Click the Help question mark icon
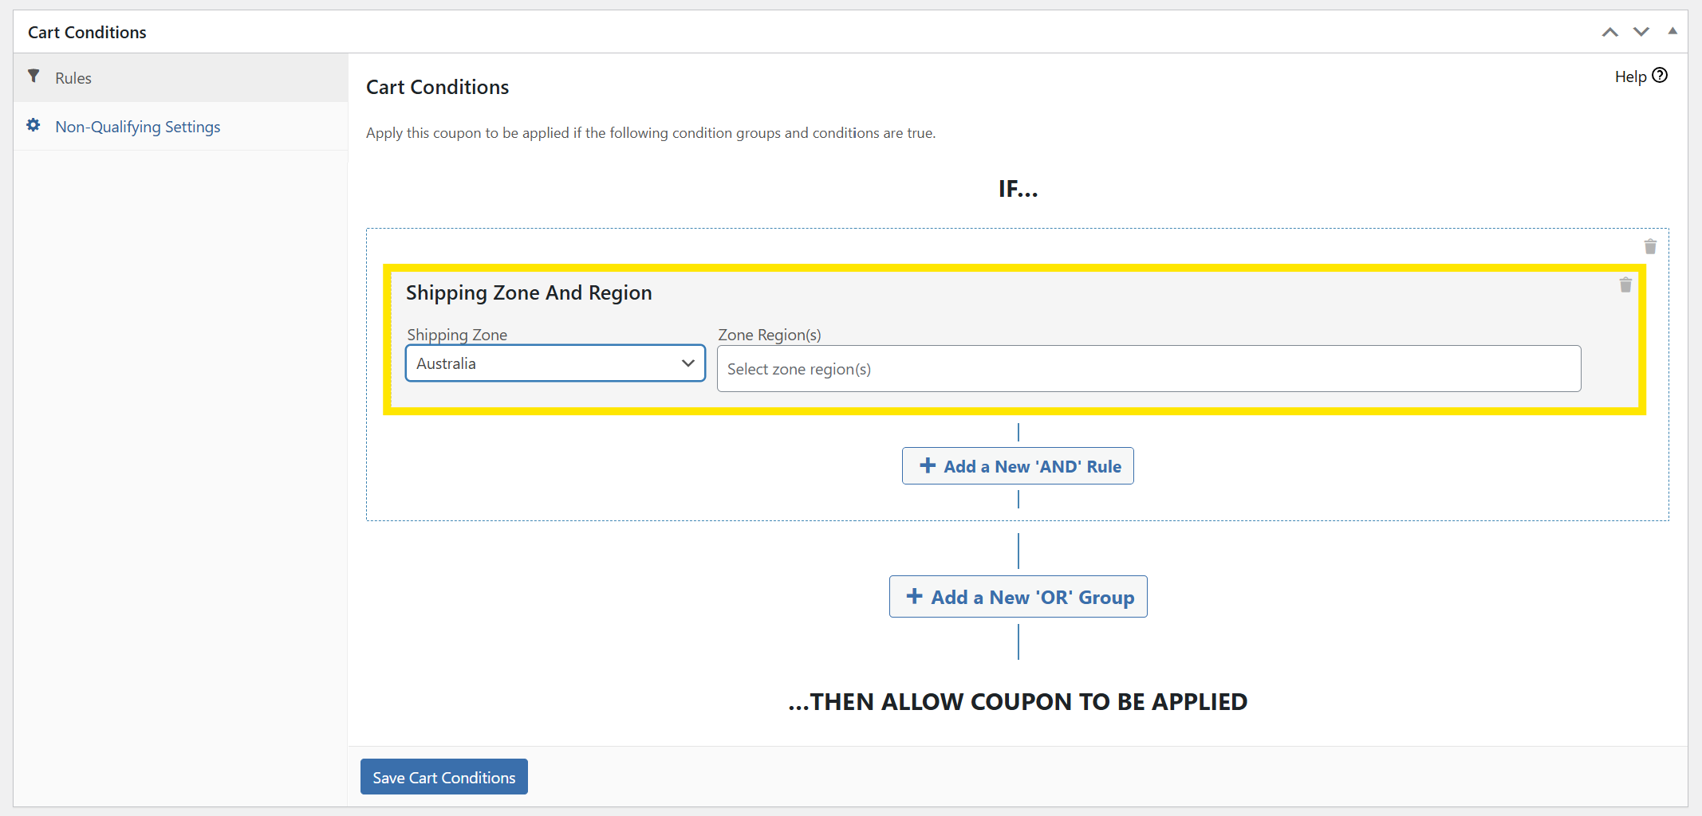Screen dimensions: 1702x816 click(x=1660, y=75)
